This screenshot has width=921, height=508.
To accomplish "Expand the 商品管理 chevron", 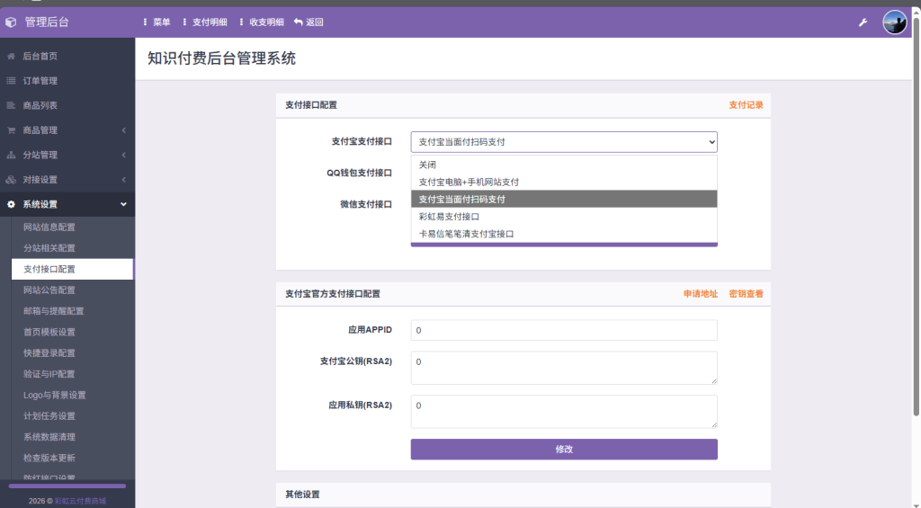I will [123, 130].
